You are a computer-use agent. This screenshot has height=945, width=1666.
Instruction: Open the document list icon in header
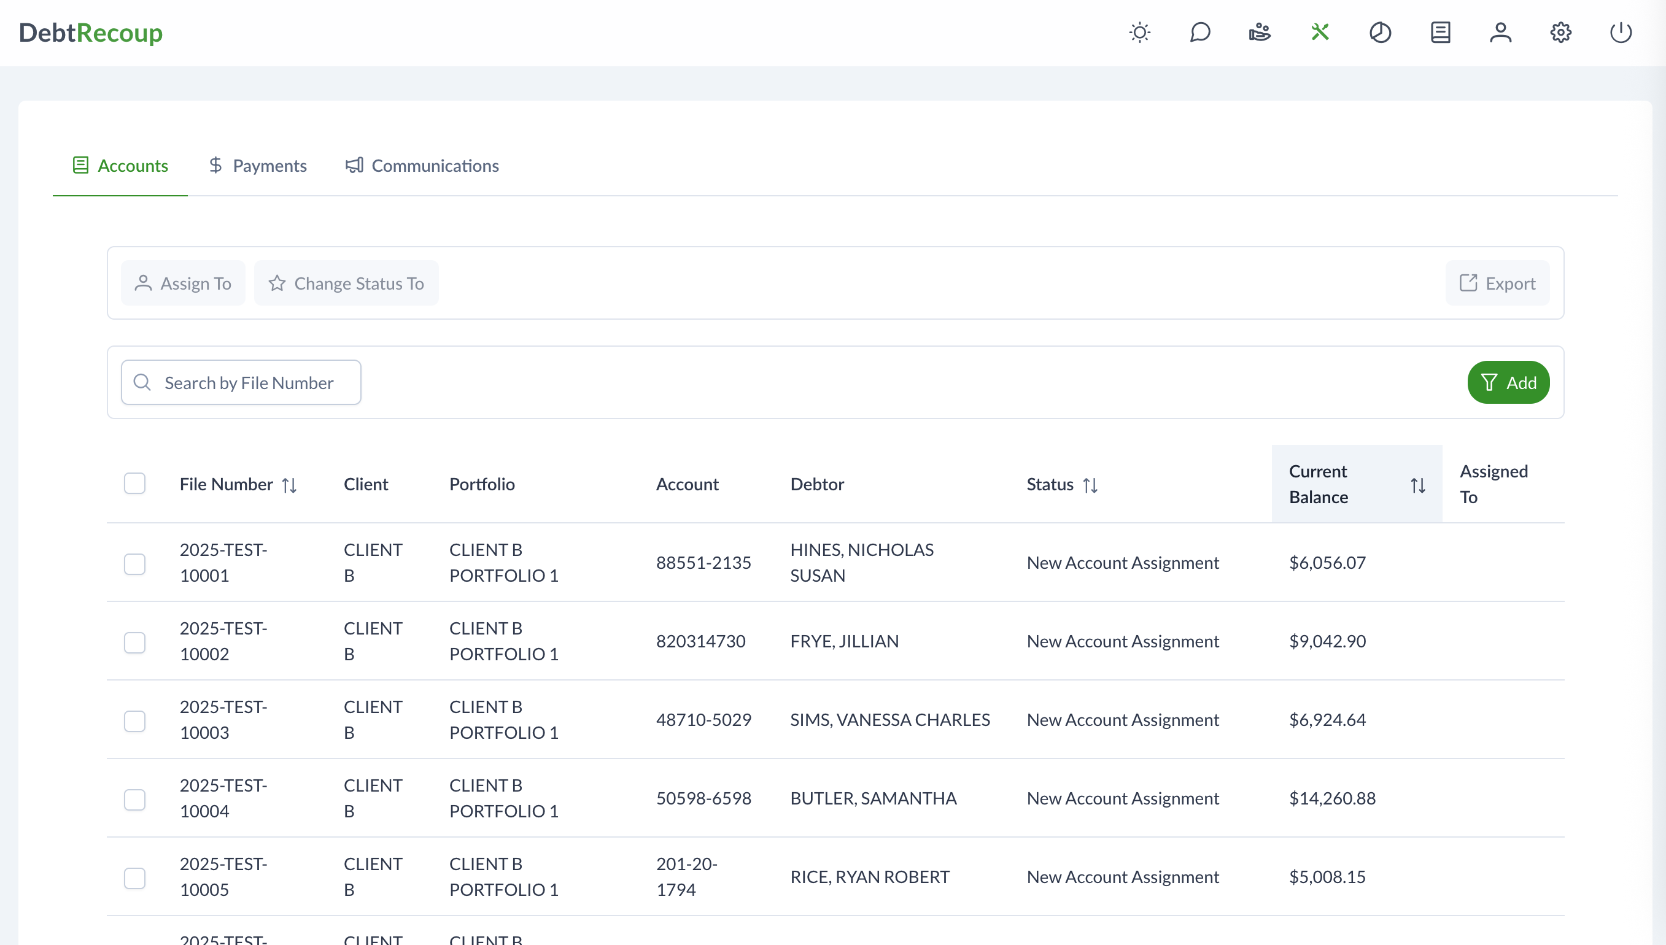(x=1440, y=33)
